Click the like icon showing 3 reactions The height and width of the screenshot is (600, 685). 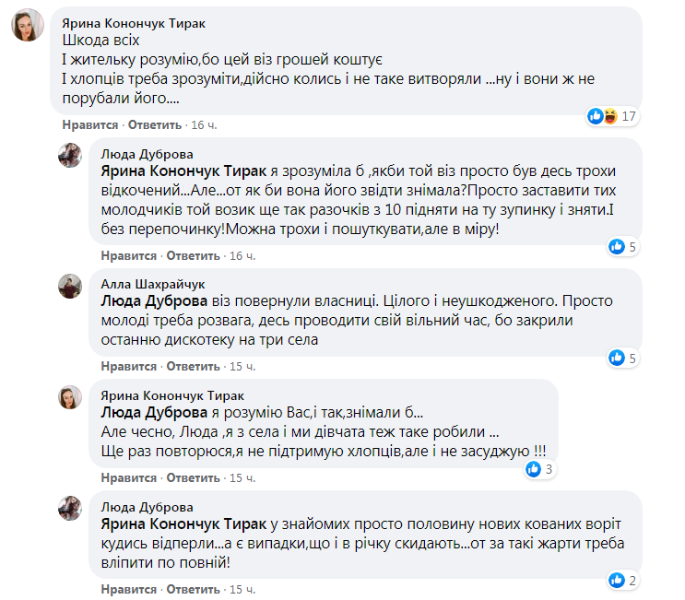point(533,469)
